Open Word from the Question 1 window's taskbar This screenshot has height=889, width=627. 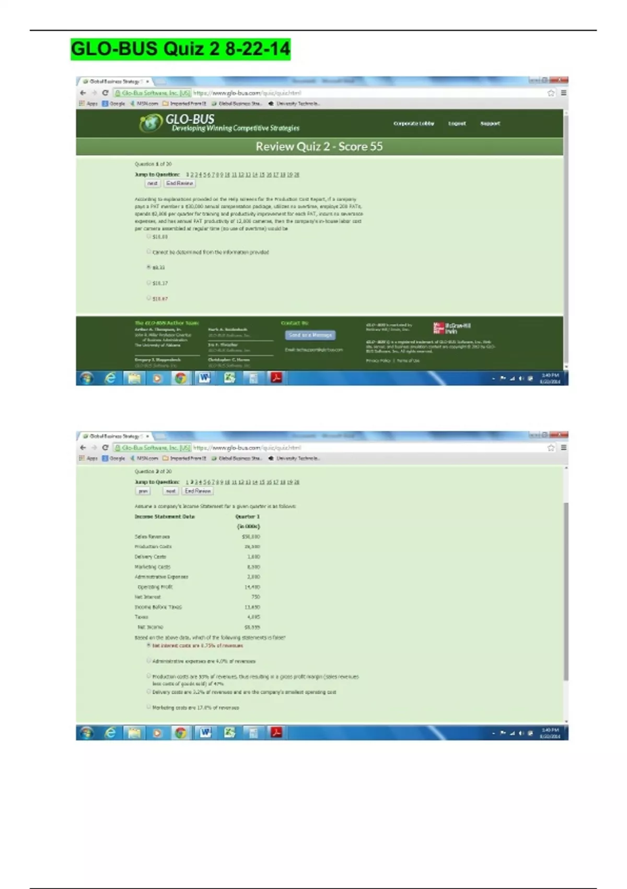pos(204,378)
